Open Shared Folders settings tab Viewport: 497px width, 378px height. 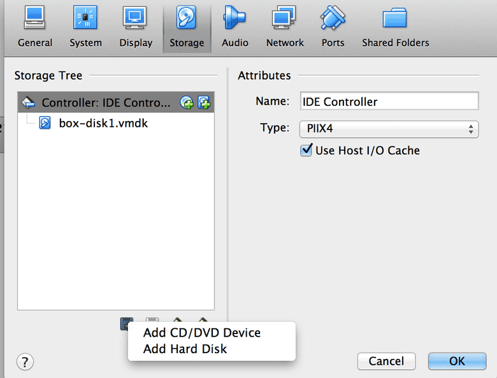coord(395,28)
